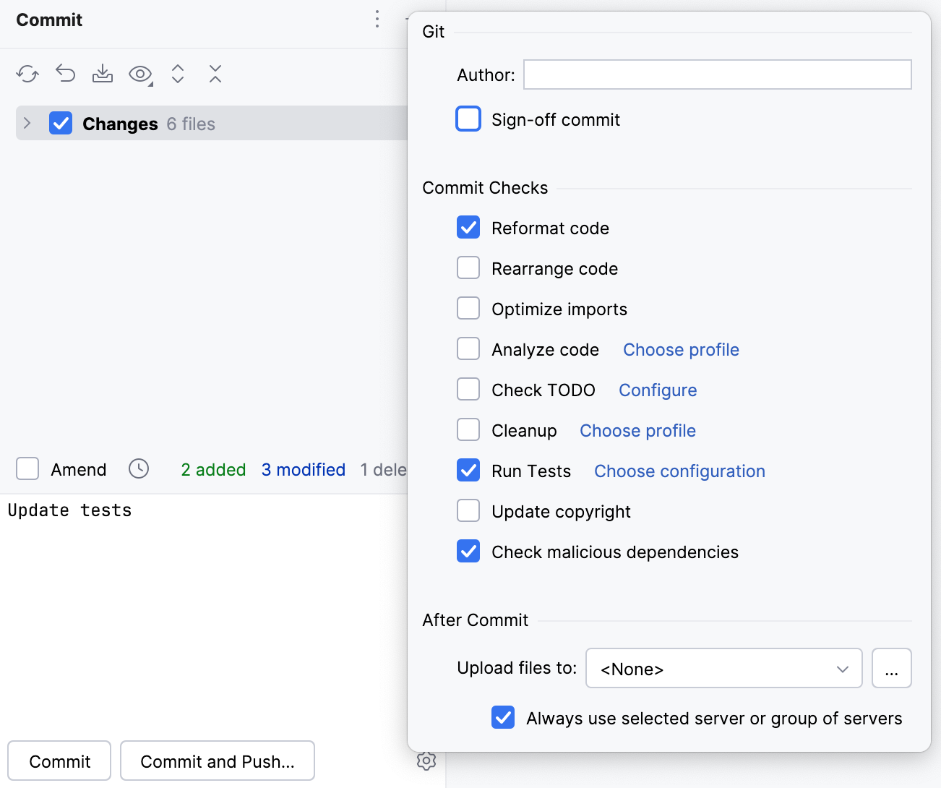Disable the Reformat code checkbox
Image resolution: width=941 pixels, height=788 pixels.
tap(468, 228)
